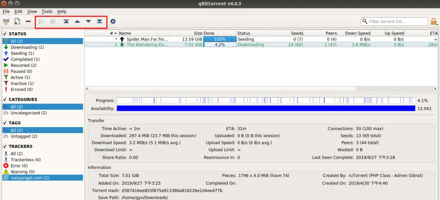The height and width of the screenshot is (200, 440).
Task: Sort torrents by Seeds column header
Action: pyautogui.click(x=287, y=33)
